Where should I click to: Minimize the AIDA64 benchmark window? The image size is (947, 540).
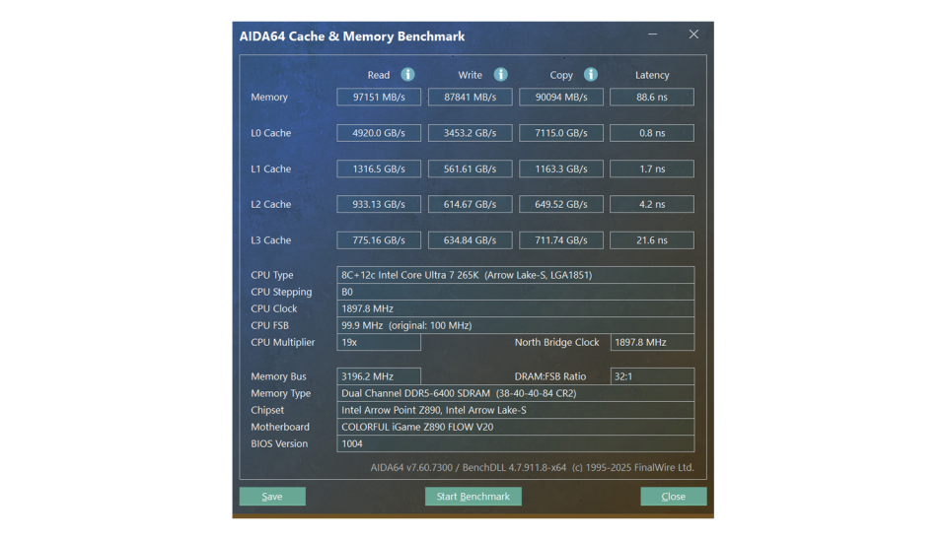pyautogui.click(x=652, y=34)
